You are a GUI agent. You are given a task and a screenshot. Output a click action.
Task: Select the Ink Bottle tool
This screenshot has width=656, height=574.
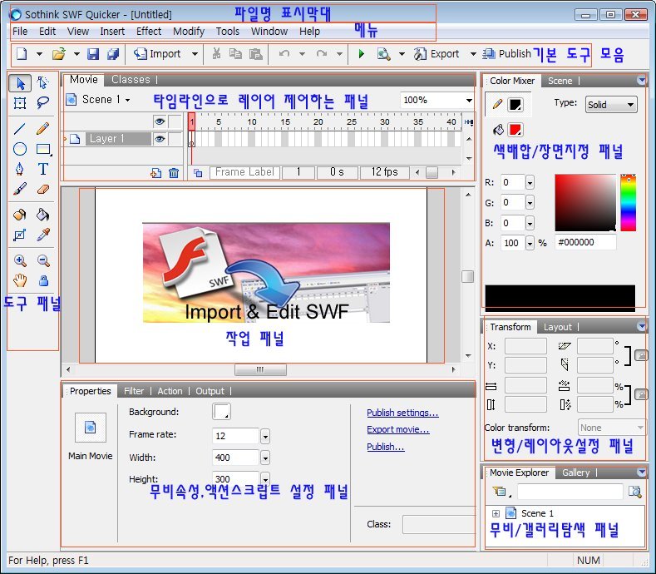point(20,215)
